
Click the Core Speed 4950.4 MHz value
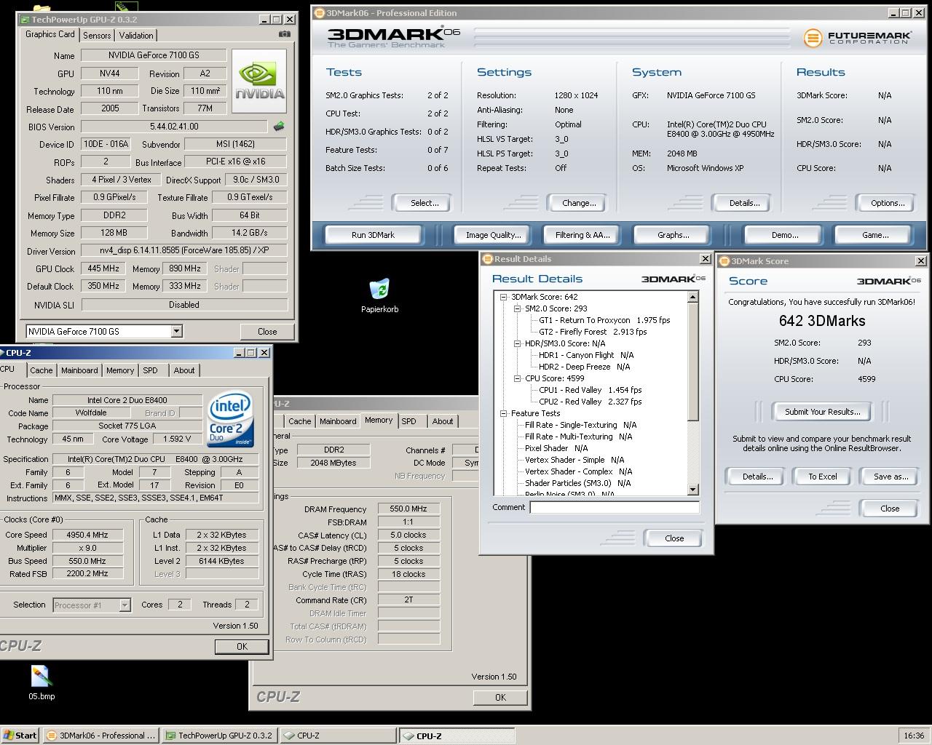coord(87,535)
